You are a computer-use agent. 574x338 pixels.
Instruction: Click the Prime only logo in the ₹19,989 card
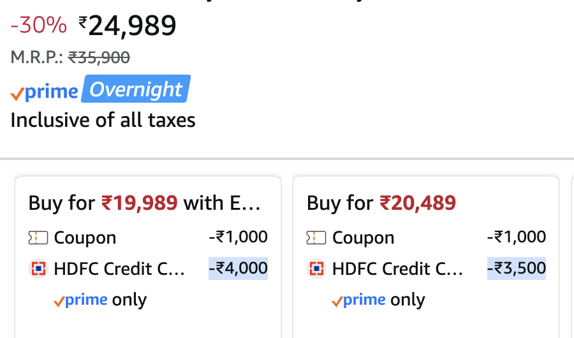click(81, 300)
